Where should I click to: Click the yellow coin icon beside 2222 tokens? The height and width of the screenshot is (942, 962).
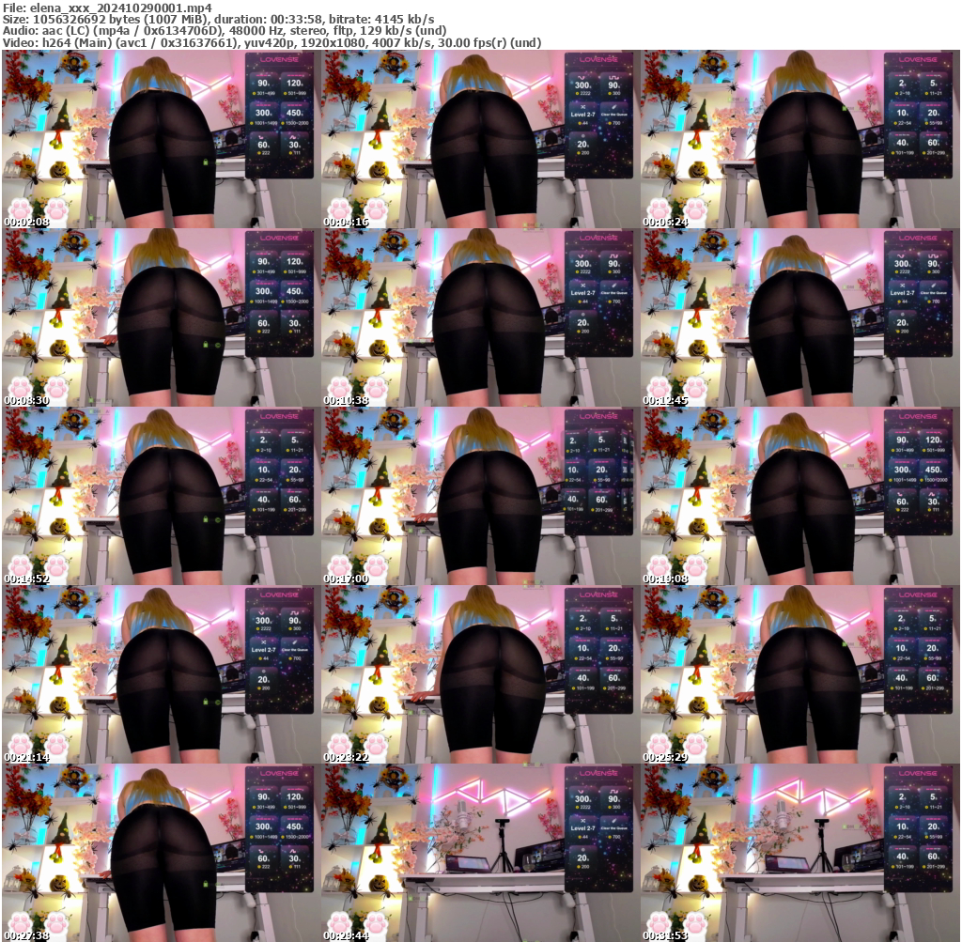click(x=577, y=93)
